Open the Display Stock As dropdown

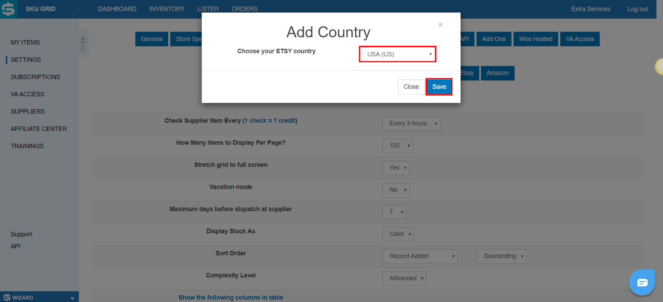tap(398, 234)
